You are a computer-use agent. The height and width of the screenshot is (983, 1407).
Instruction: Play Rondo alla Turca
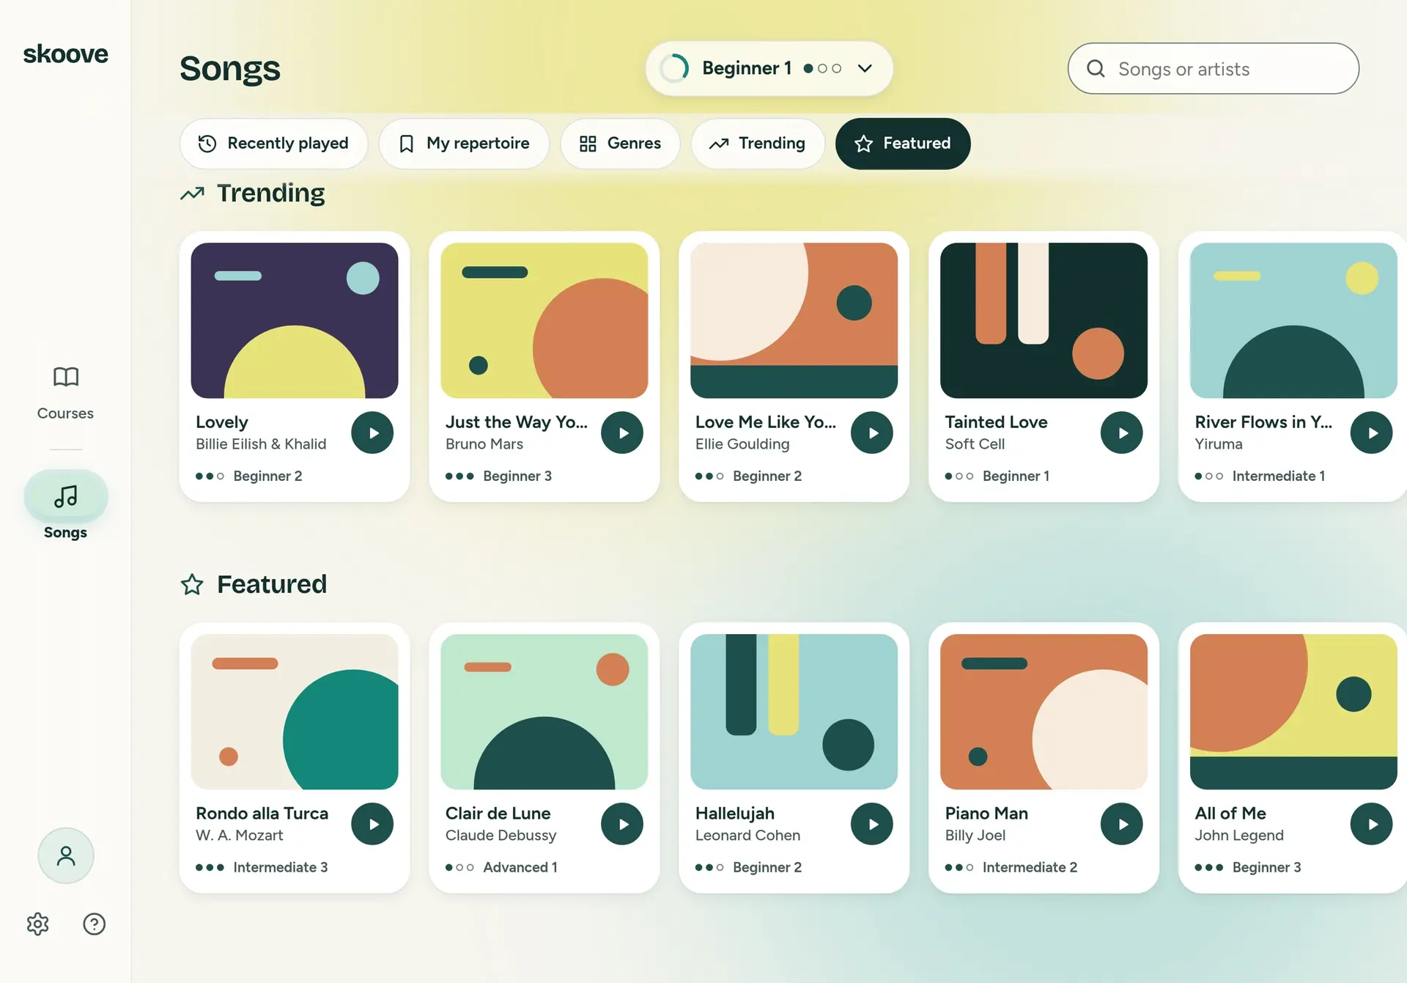372,824
